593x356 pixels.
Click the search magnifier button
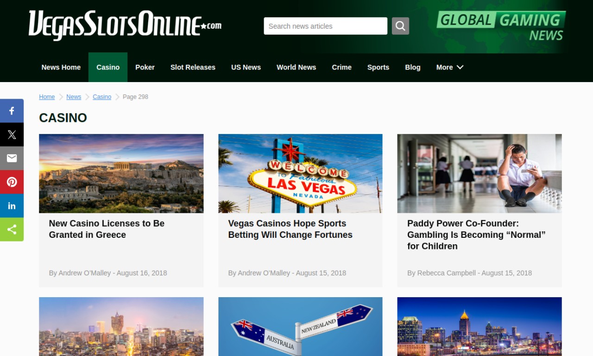(x=400, y=26)
